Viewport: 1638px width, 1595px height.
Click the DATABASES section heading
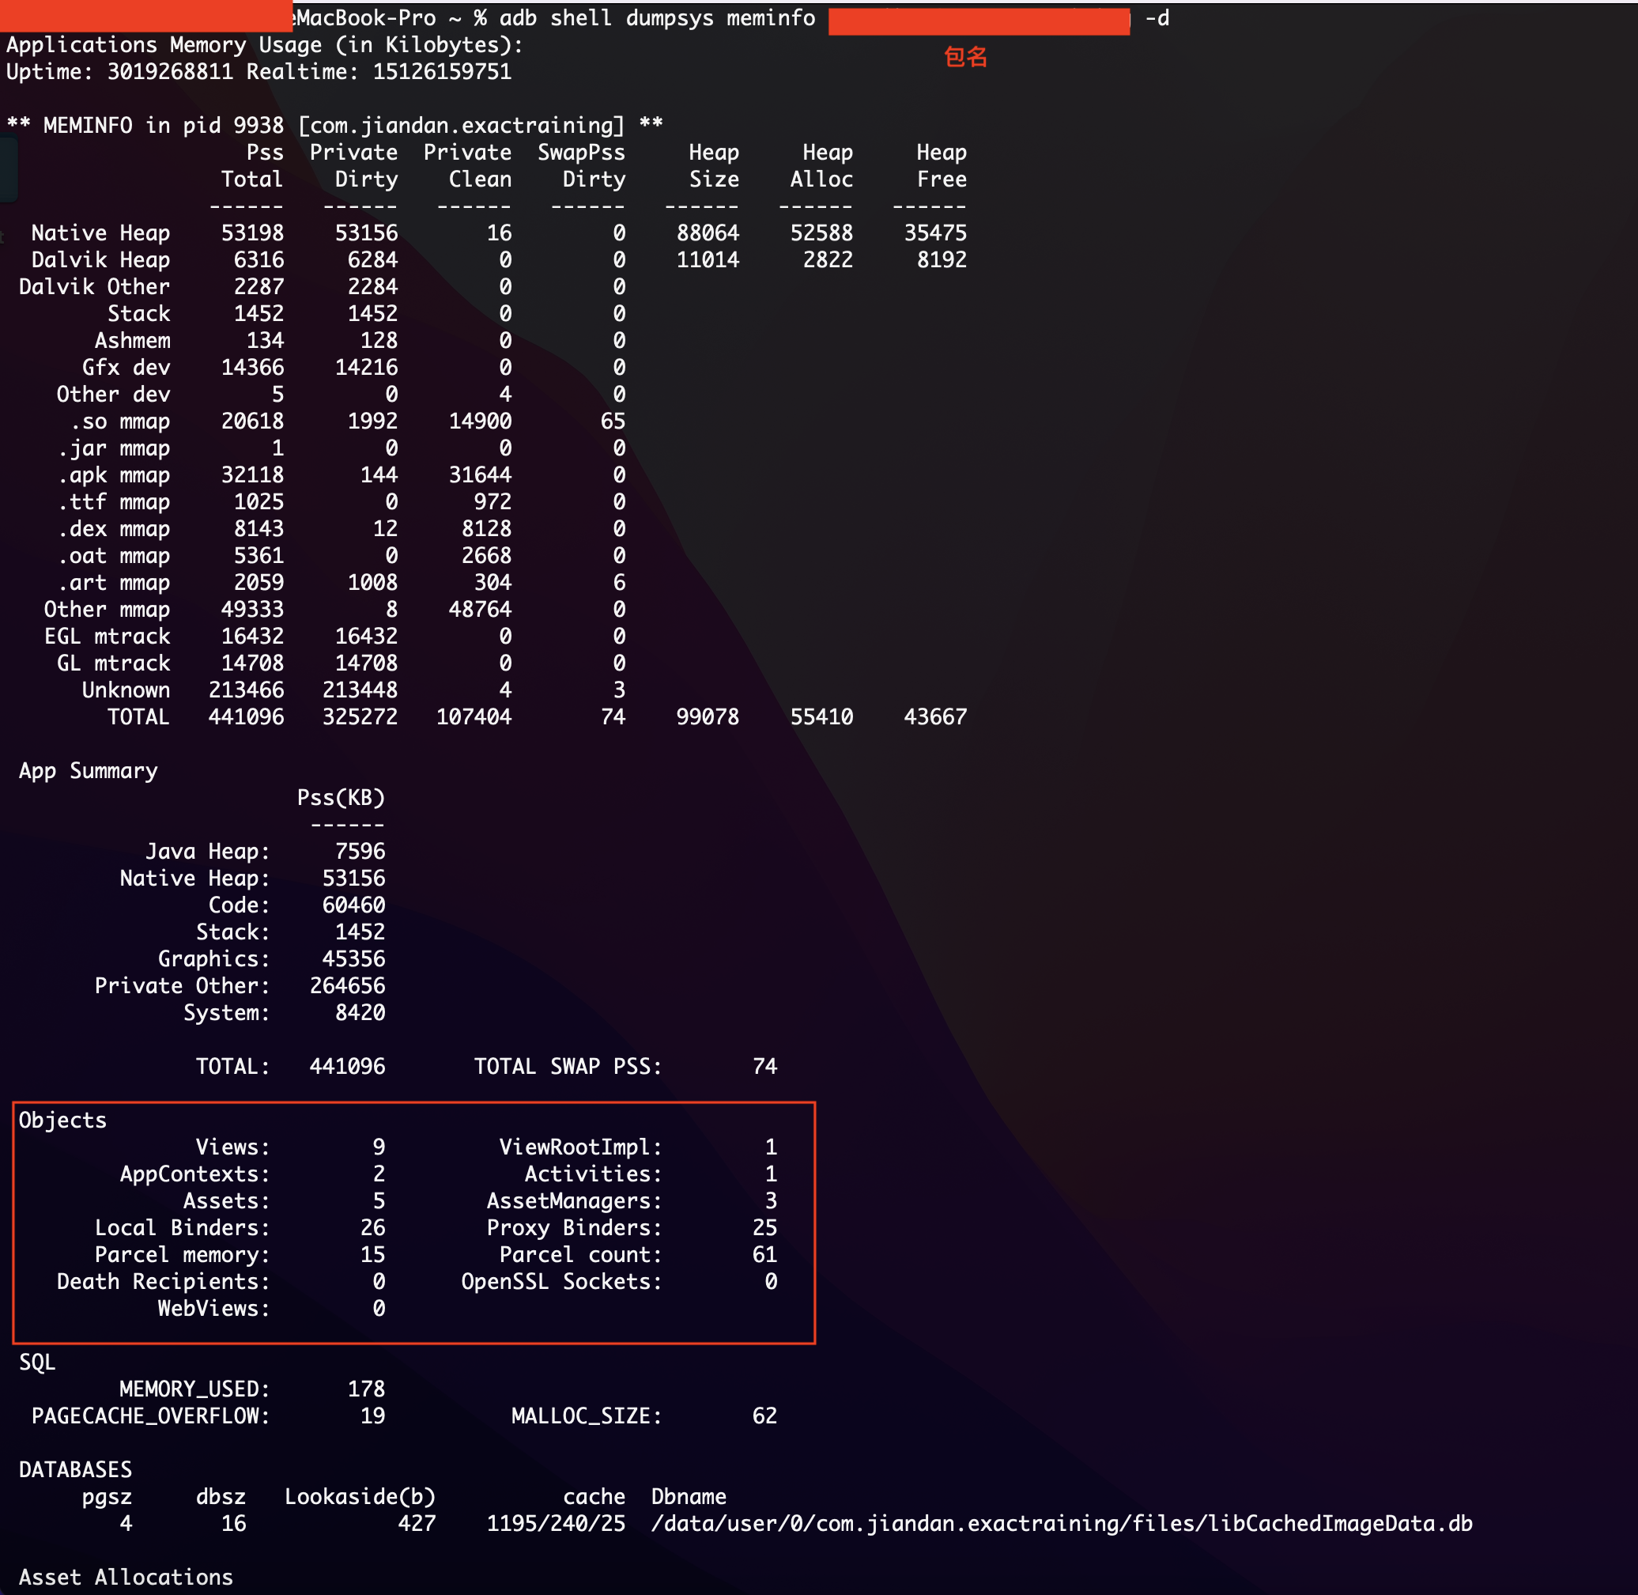point(75,1469)
